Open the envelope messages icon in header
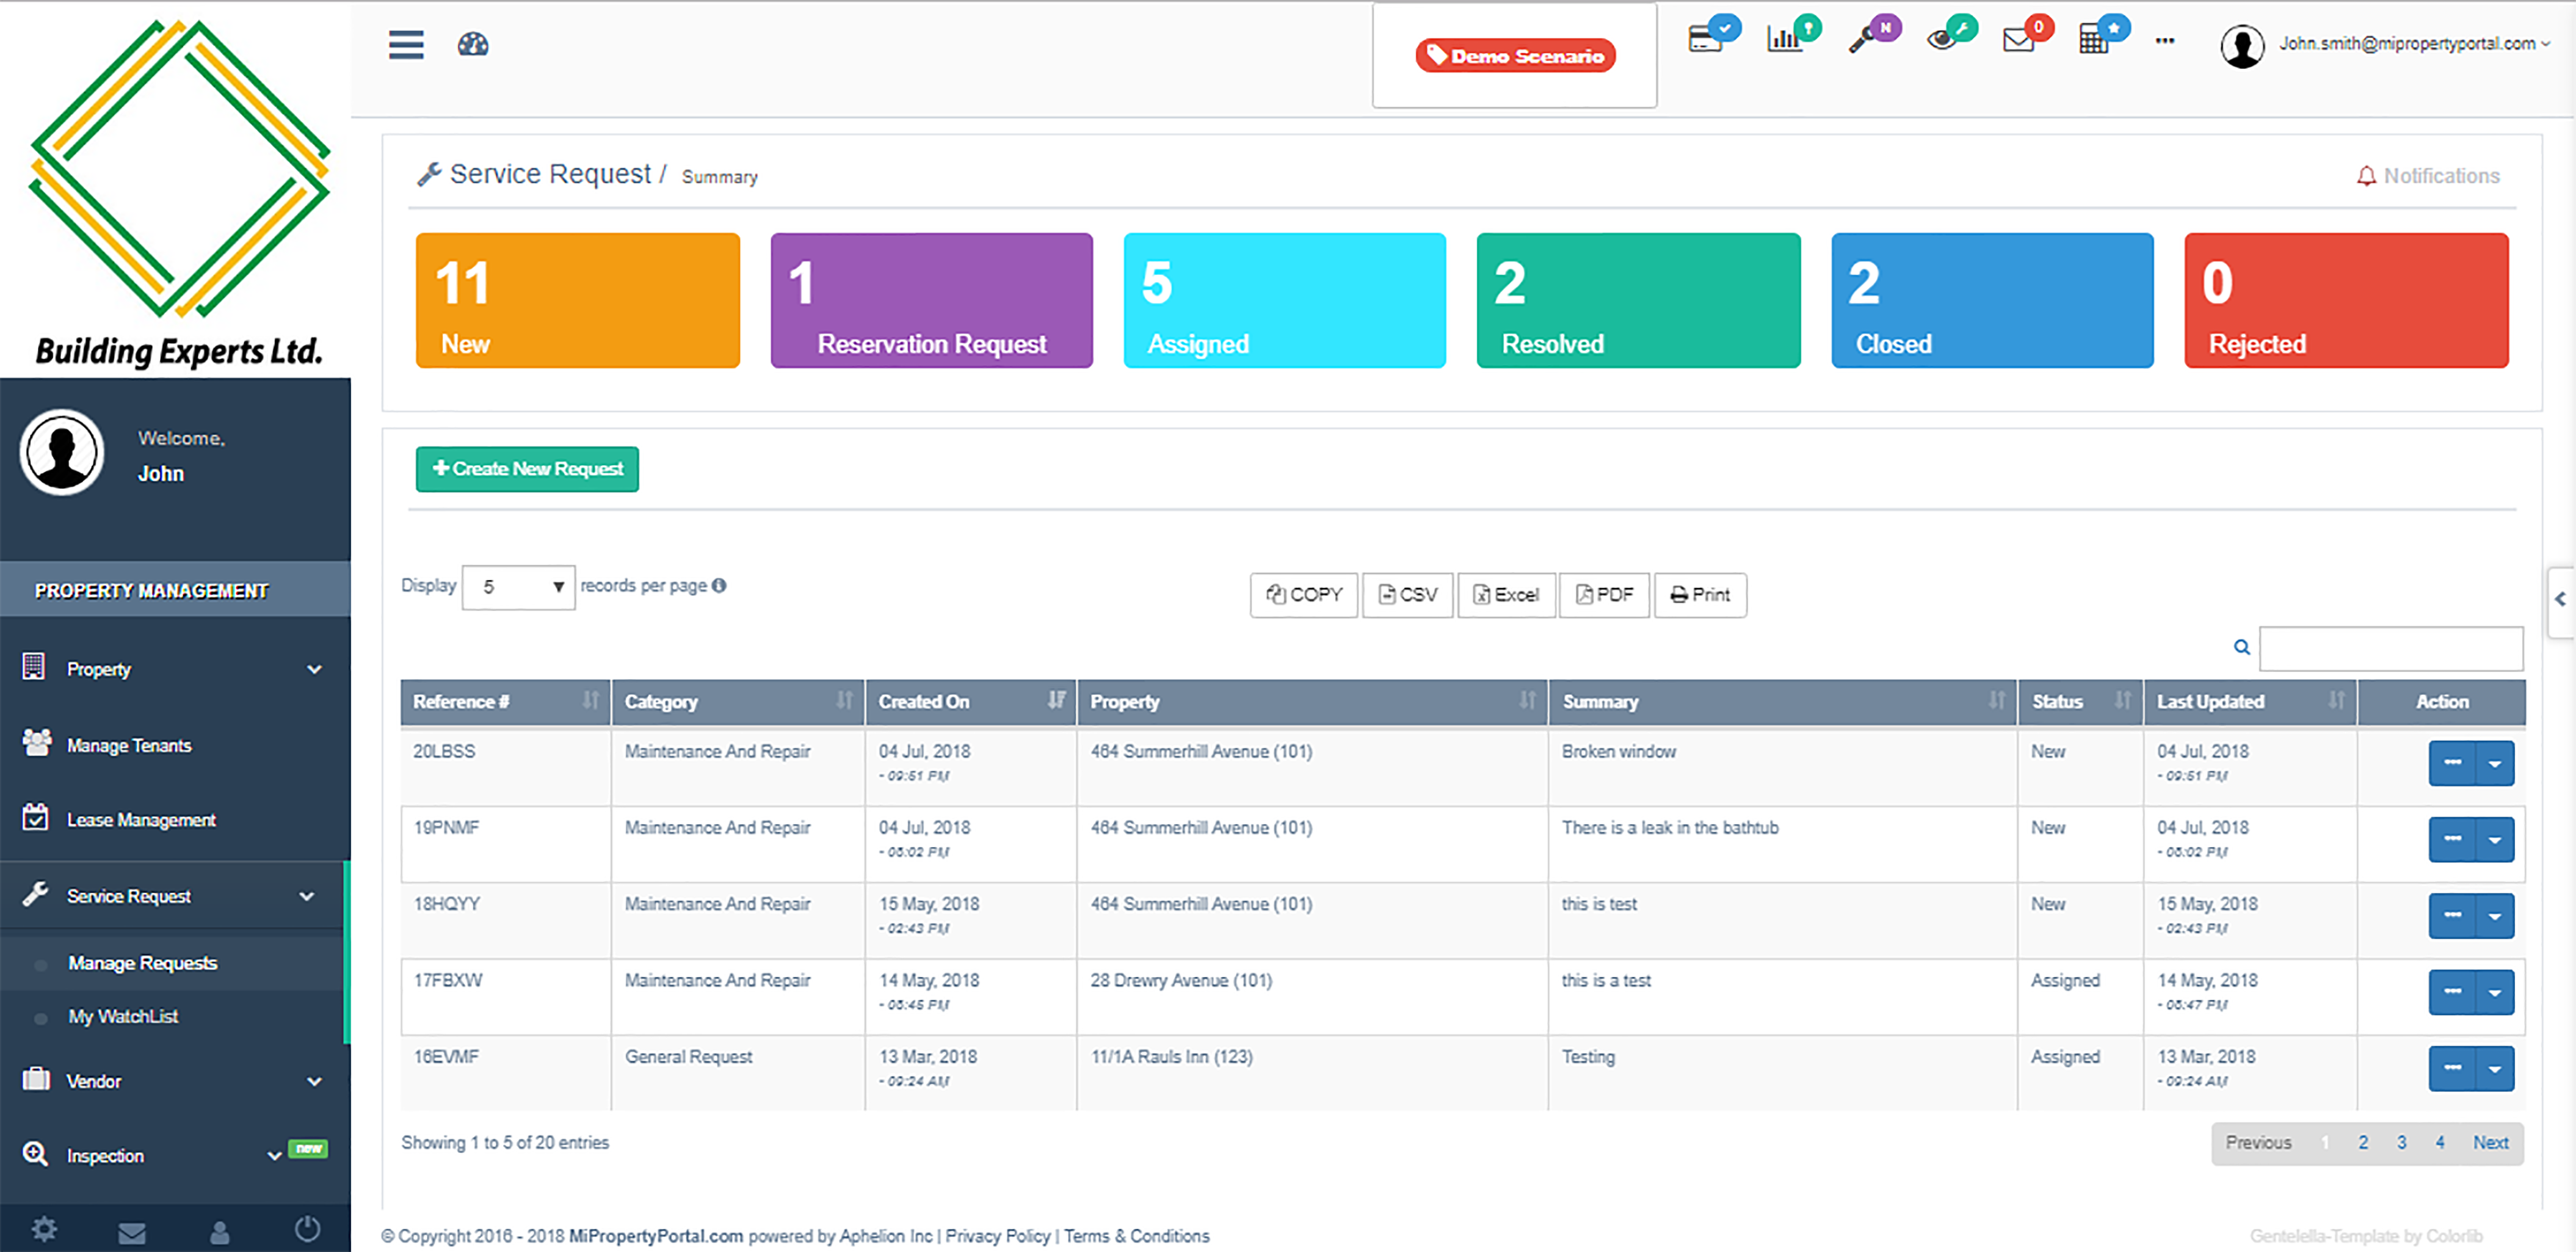Viewport: 2576px width, 1252px height. (x=2017, y=41)
